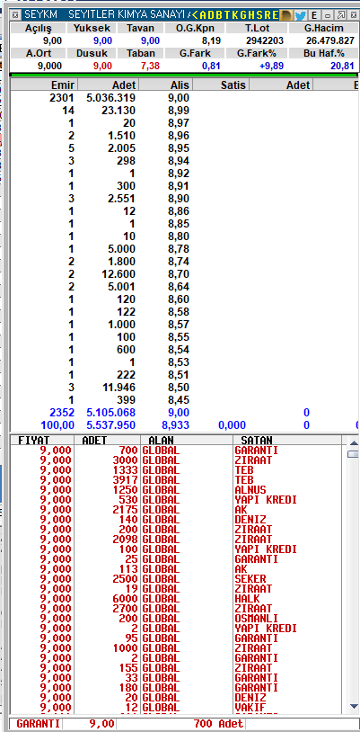360x732 pixels.
Task: Click the G.Fark% header cell
Action: (x=257, y=53)
